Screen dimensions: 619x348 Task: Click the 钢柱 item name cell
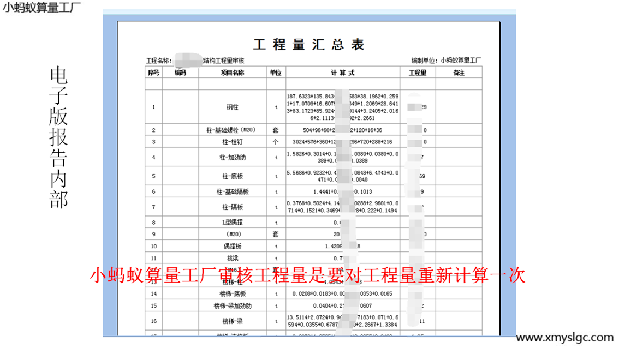(x=232, y=107)
